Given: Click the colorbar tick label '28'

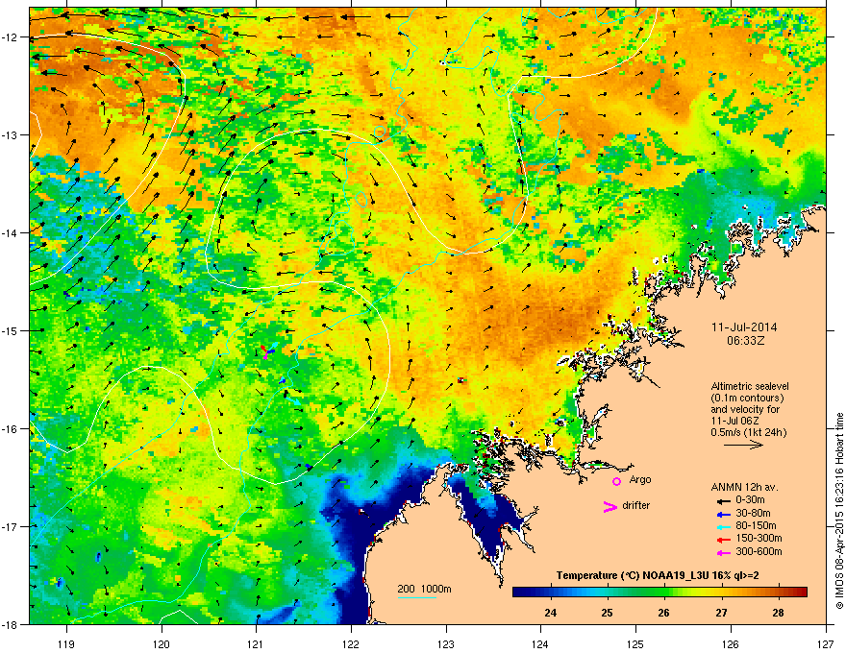Looking at the screenshot, I should pos(778,613).
